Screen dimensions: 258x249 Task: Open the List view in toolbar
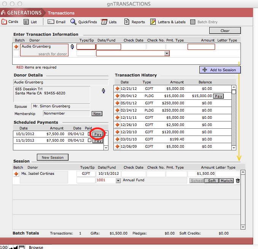coord(26,22)
